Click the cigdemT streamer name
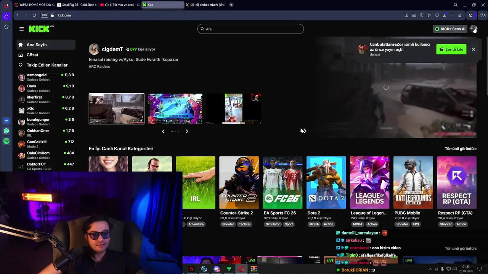 (112, 49)
